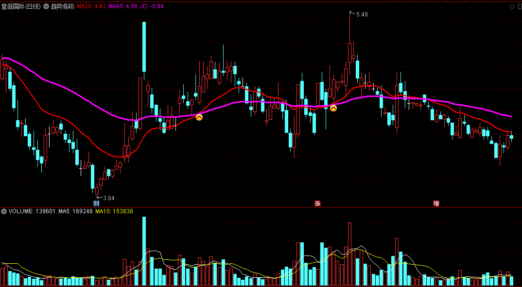Click the 增 marker below the chart

point(436,203)
